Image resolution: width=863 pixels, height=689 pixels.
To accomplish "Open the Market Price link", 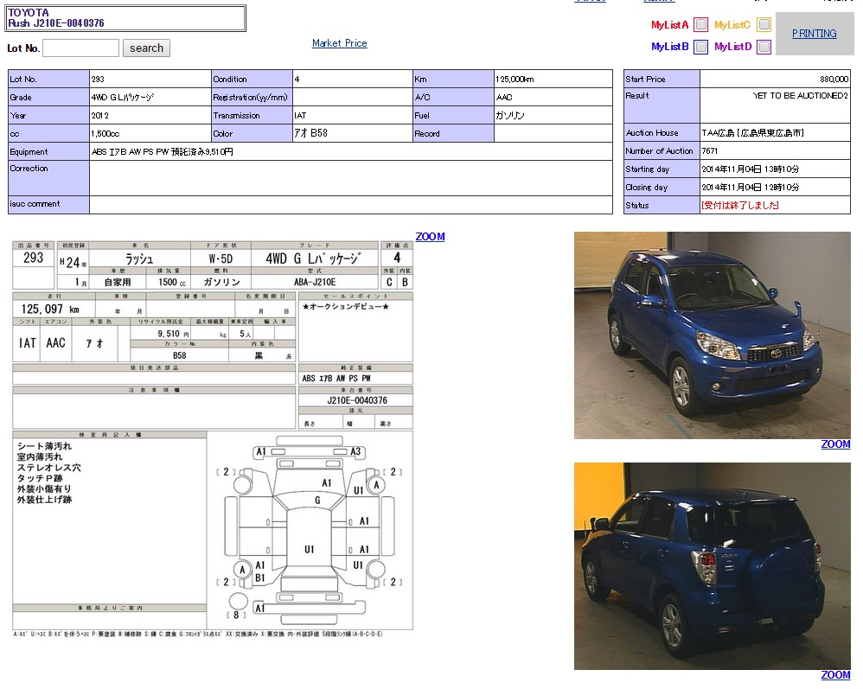I will 339,43.
